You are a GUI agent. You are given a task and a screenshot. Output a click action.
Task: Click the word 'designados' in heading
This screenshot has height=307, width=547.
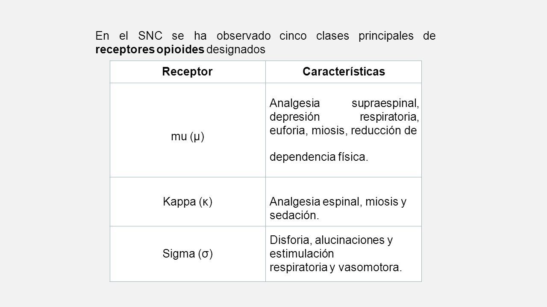tap(236, 50)
